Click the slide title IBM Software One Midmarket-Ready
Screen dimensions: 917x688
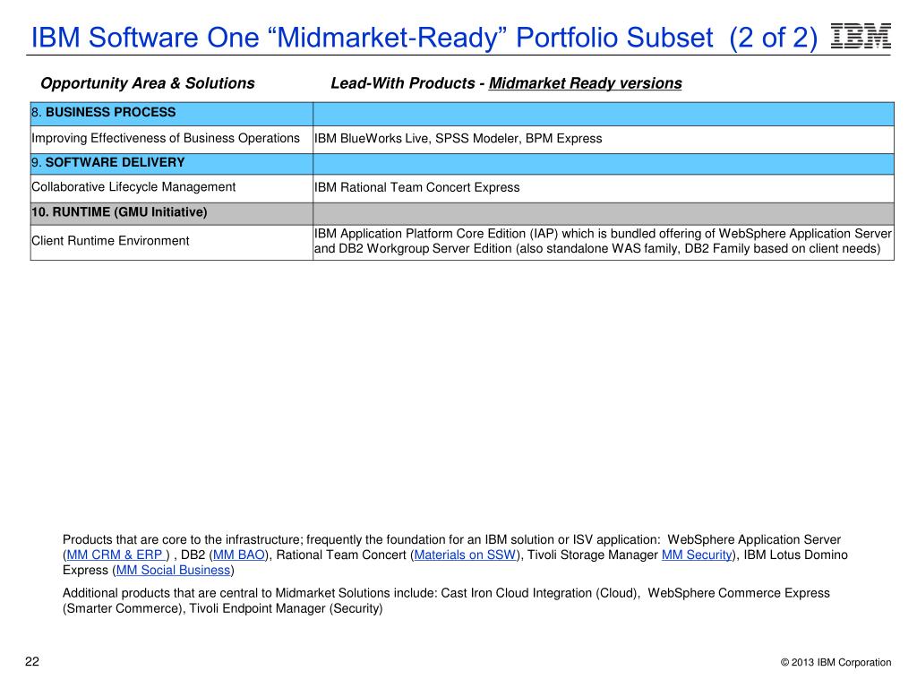(424, 38)
